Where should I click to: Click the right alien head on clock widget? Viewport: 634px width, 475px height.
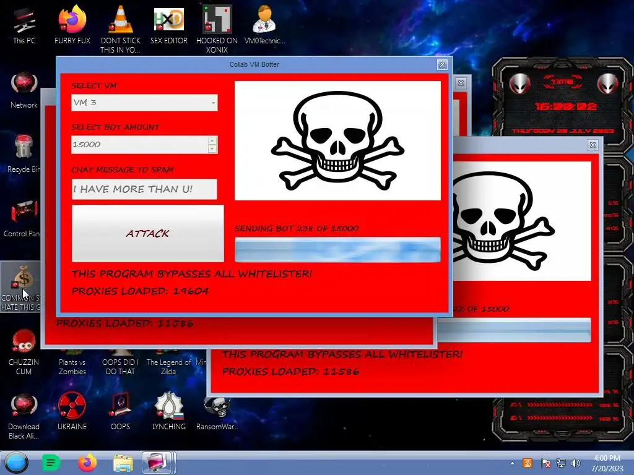pos(608,84)
